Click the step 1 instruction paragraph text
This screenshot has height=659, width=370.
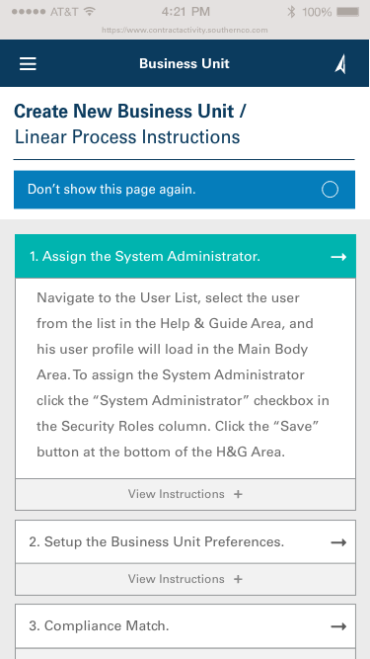[x=183, y=374]
